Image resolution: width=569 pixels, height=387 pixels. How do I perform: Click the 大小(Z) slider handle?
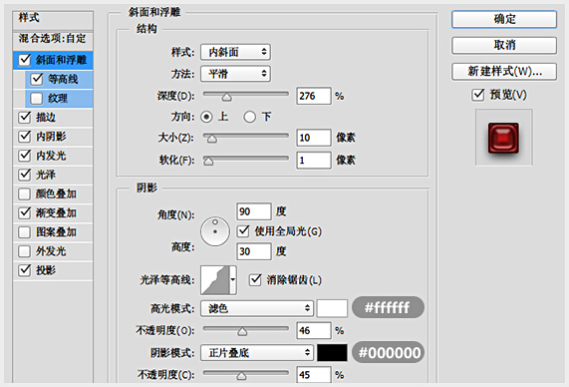point(212,139)
